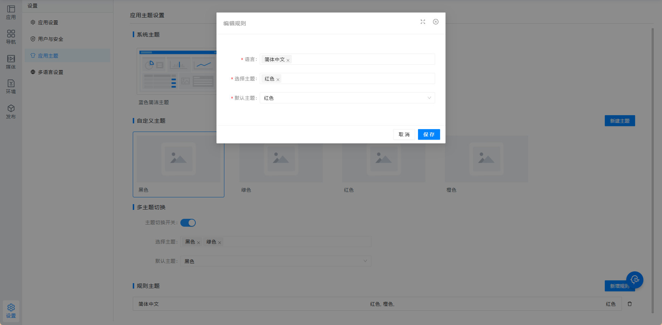The width and height of the screenshot is (662, 325).
Task: Select 应用设置 in settings menu
Action: [67, 23]
